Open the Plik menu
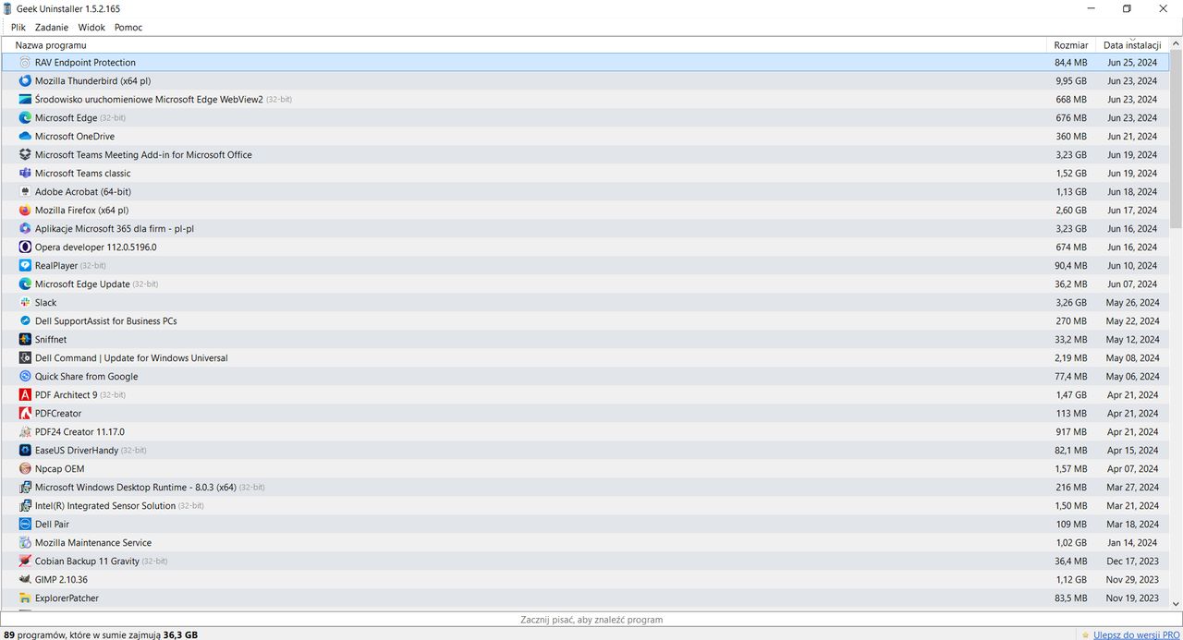Viewport: 1183px width, 640px height. point(18,27)
